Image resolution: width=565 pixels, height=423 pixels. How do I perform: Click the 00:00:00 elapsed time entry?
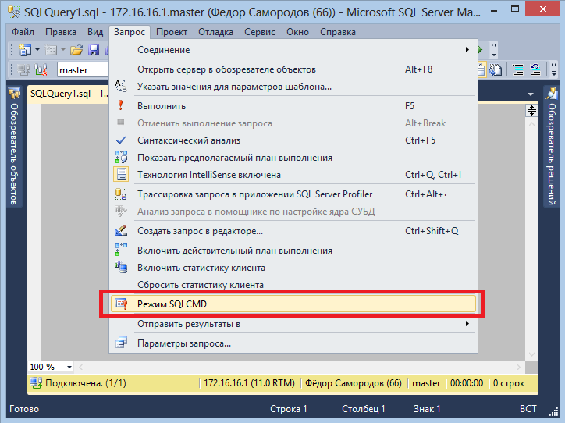pos(467,383)
